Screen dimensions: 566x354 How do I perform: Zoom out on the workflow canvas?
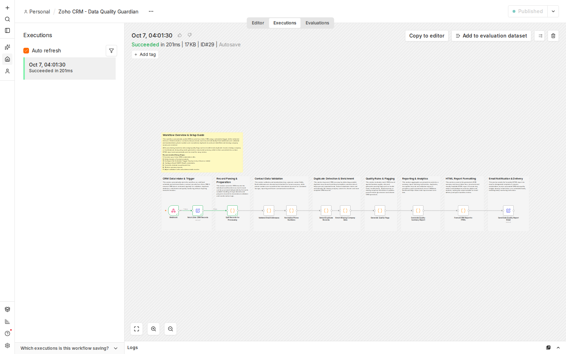(171, 329)
